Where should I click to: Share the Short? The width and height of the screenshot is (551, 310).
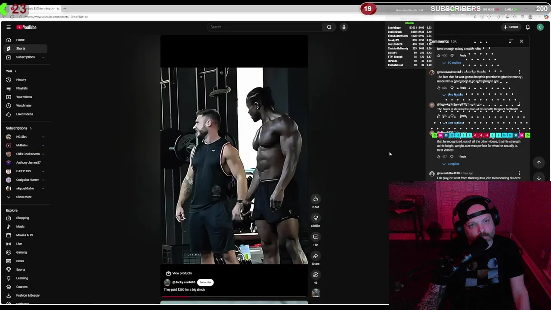click(316, 256)
